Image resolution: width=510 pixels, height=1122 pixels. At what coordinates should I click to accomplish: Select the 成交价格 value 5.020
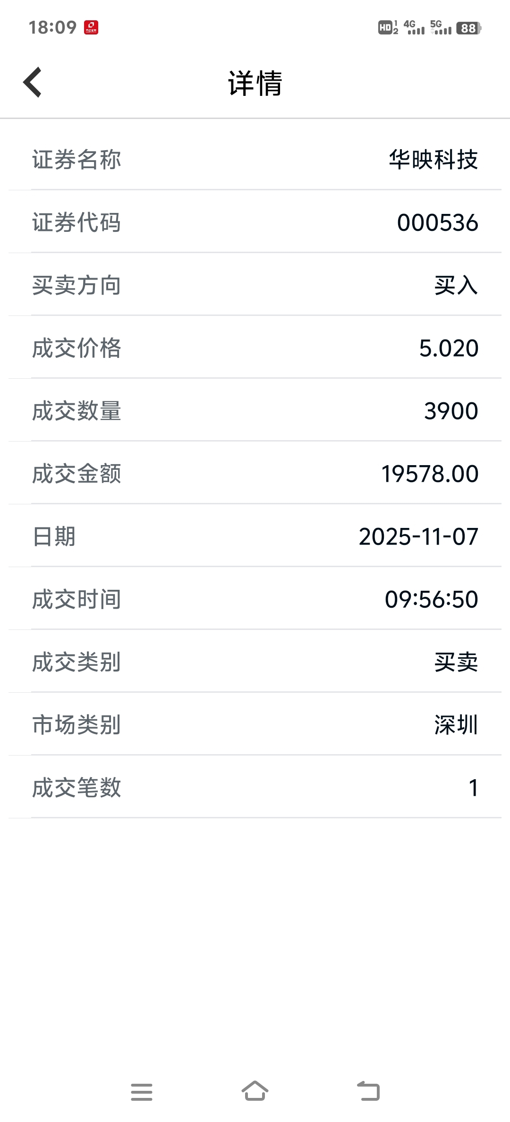449,348
